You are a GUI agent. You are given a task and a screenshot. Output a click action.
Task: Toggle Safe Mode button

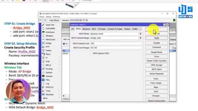(x=54, y=20)
